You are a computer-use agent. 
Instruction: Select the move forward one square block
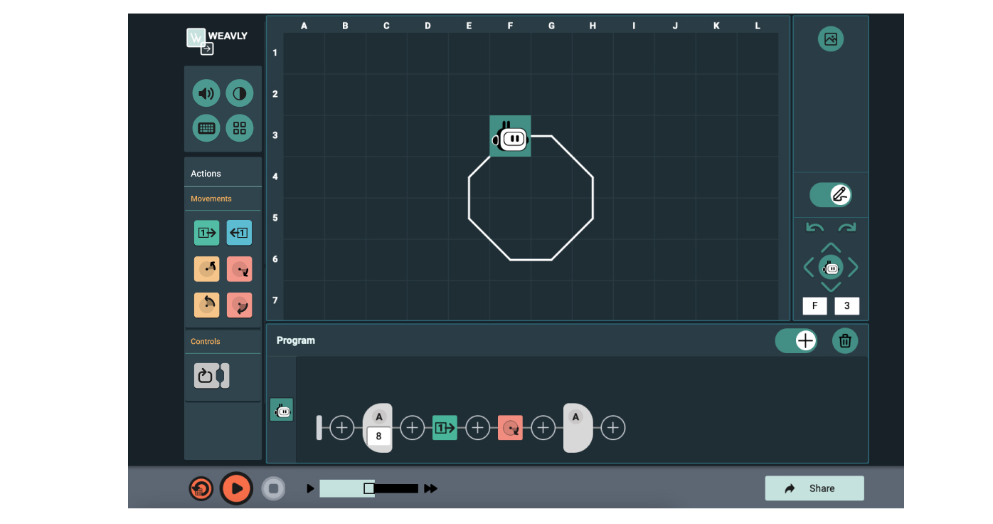click(x=206, y=233)
